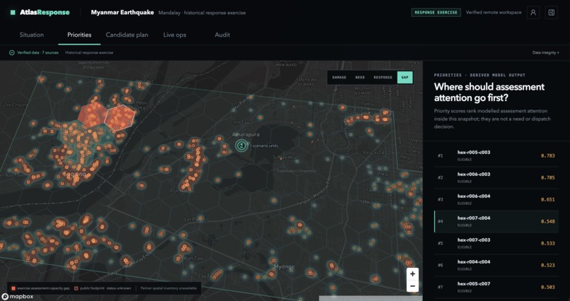Screen dimensions: 570x301
Task: Select priority row hex-r006-c004
Action: 496,199
